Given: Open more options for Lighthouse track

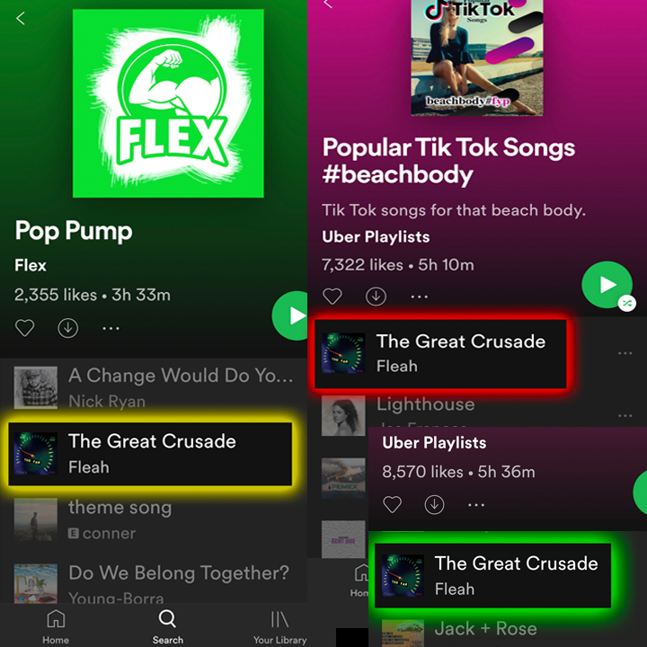Looking at the screenshot, I should point(625,415).
